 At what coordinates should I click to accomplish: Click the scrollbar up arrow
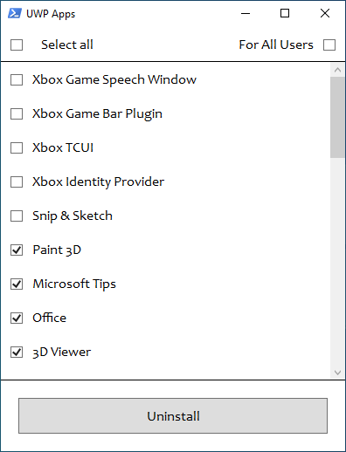338,70
